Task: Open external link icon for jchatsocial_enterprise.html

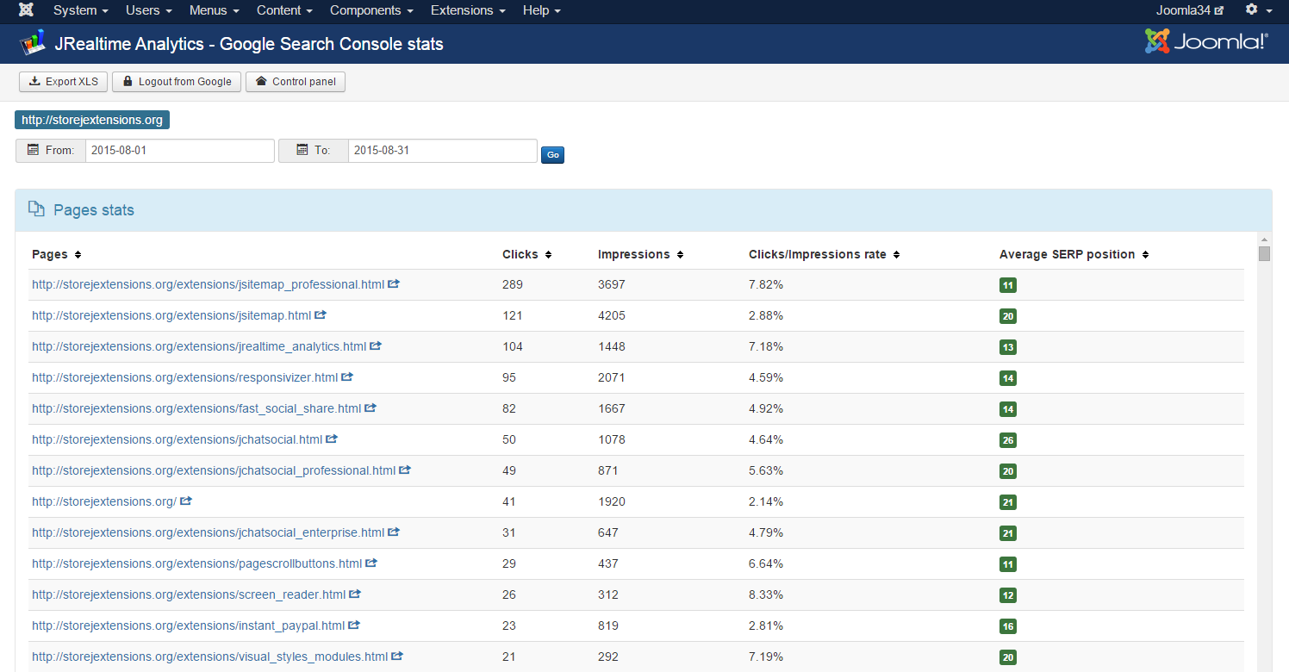Action: click(394, 532)
